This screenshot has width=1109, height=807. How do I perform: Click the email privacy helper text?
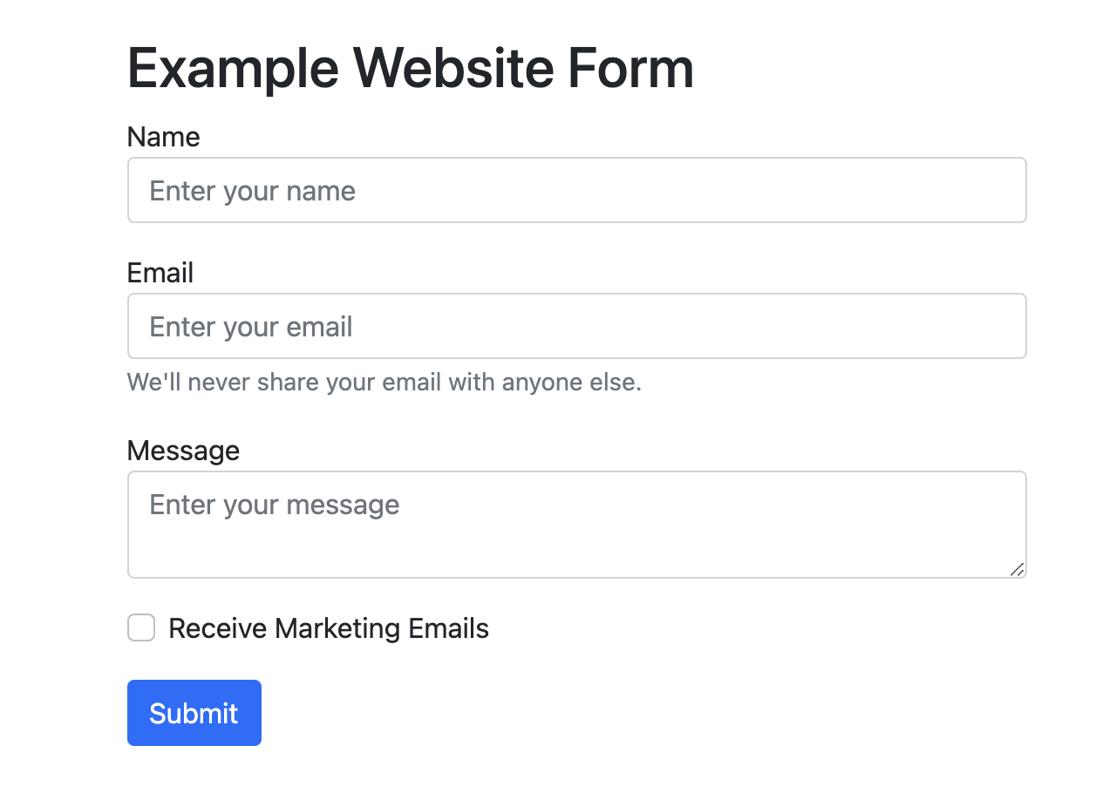coord(384,382)
